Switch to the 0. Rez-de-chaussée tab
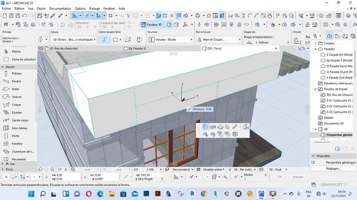The image size is (357, 200). [x=61, y=48]
